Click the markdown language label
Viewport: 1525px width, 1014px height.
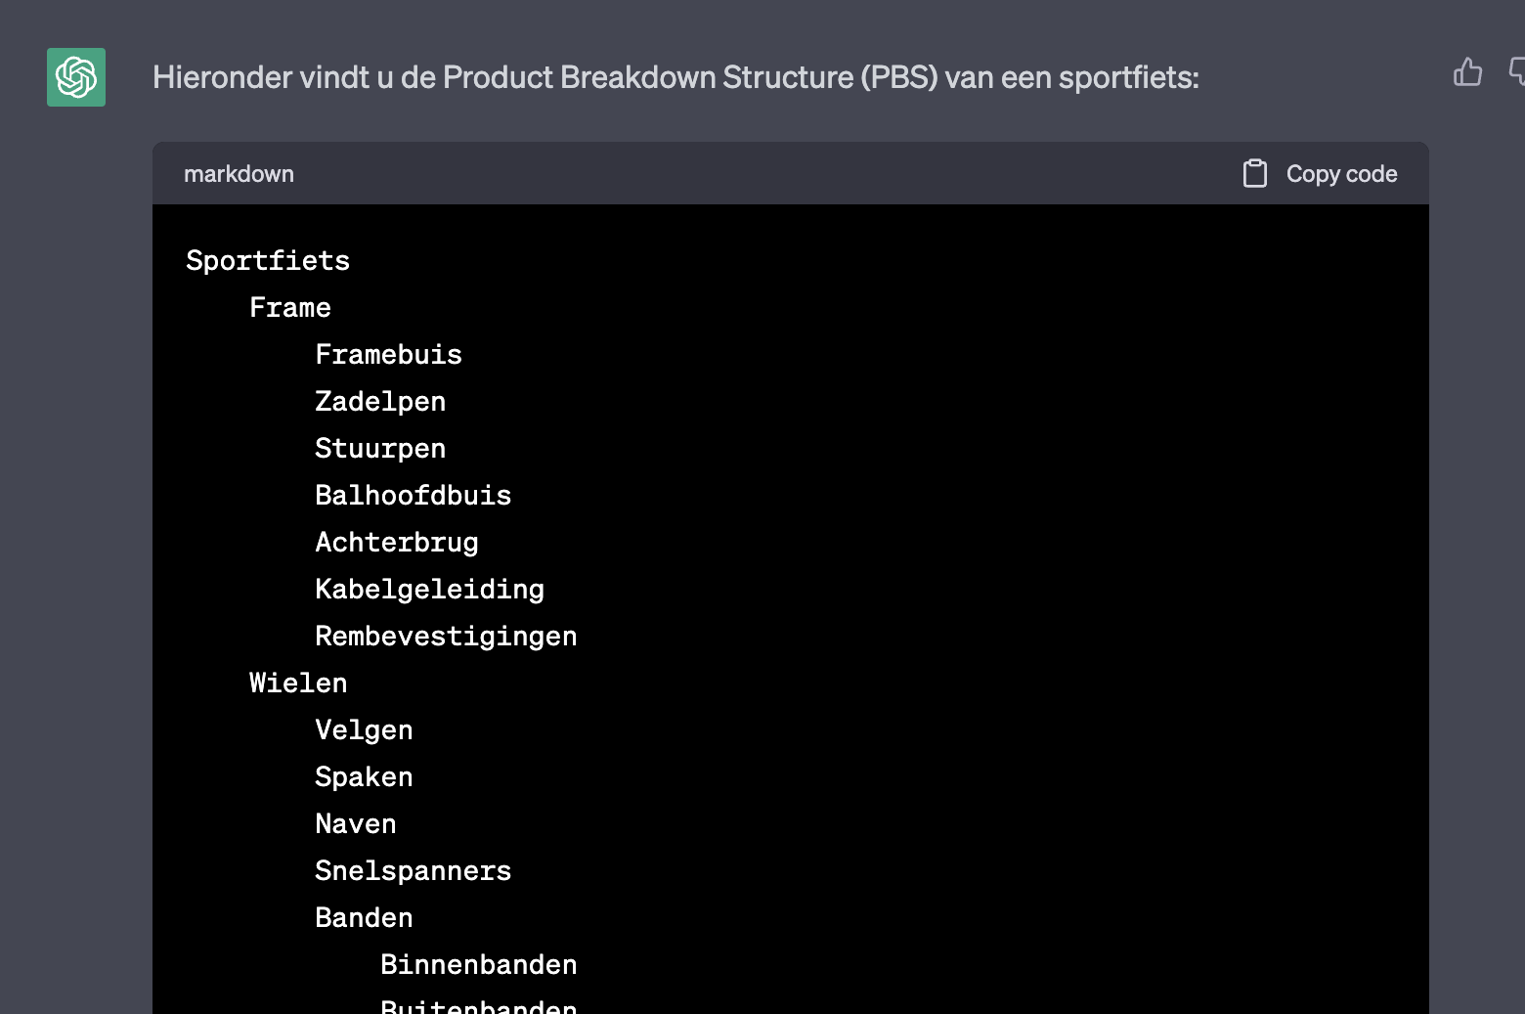coord(239,173)
